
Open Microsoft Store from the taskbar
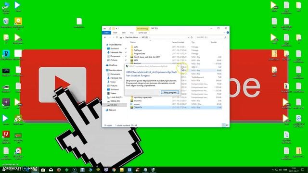pyautogui.click(x=43, y=170)
